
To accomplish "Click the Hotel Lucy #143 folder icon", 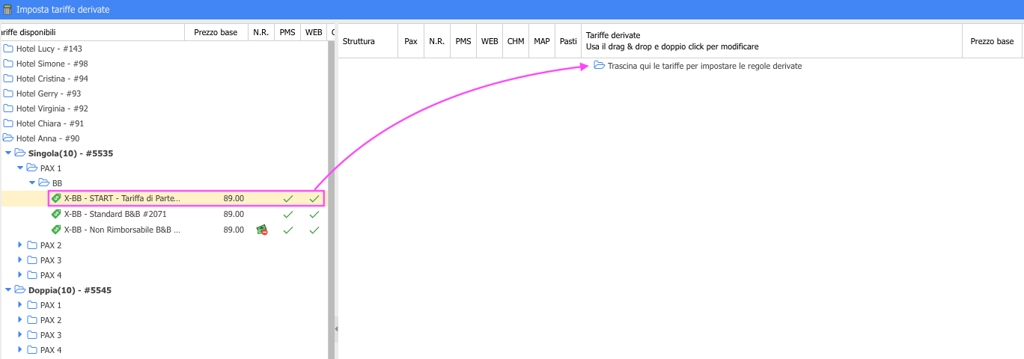I will click(8, 49).
